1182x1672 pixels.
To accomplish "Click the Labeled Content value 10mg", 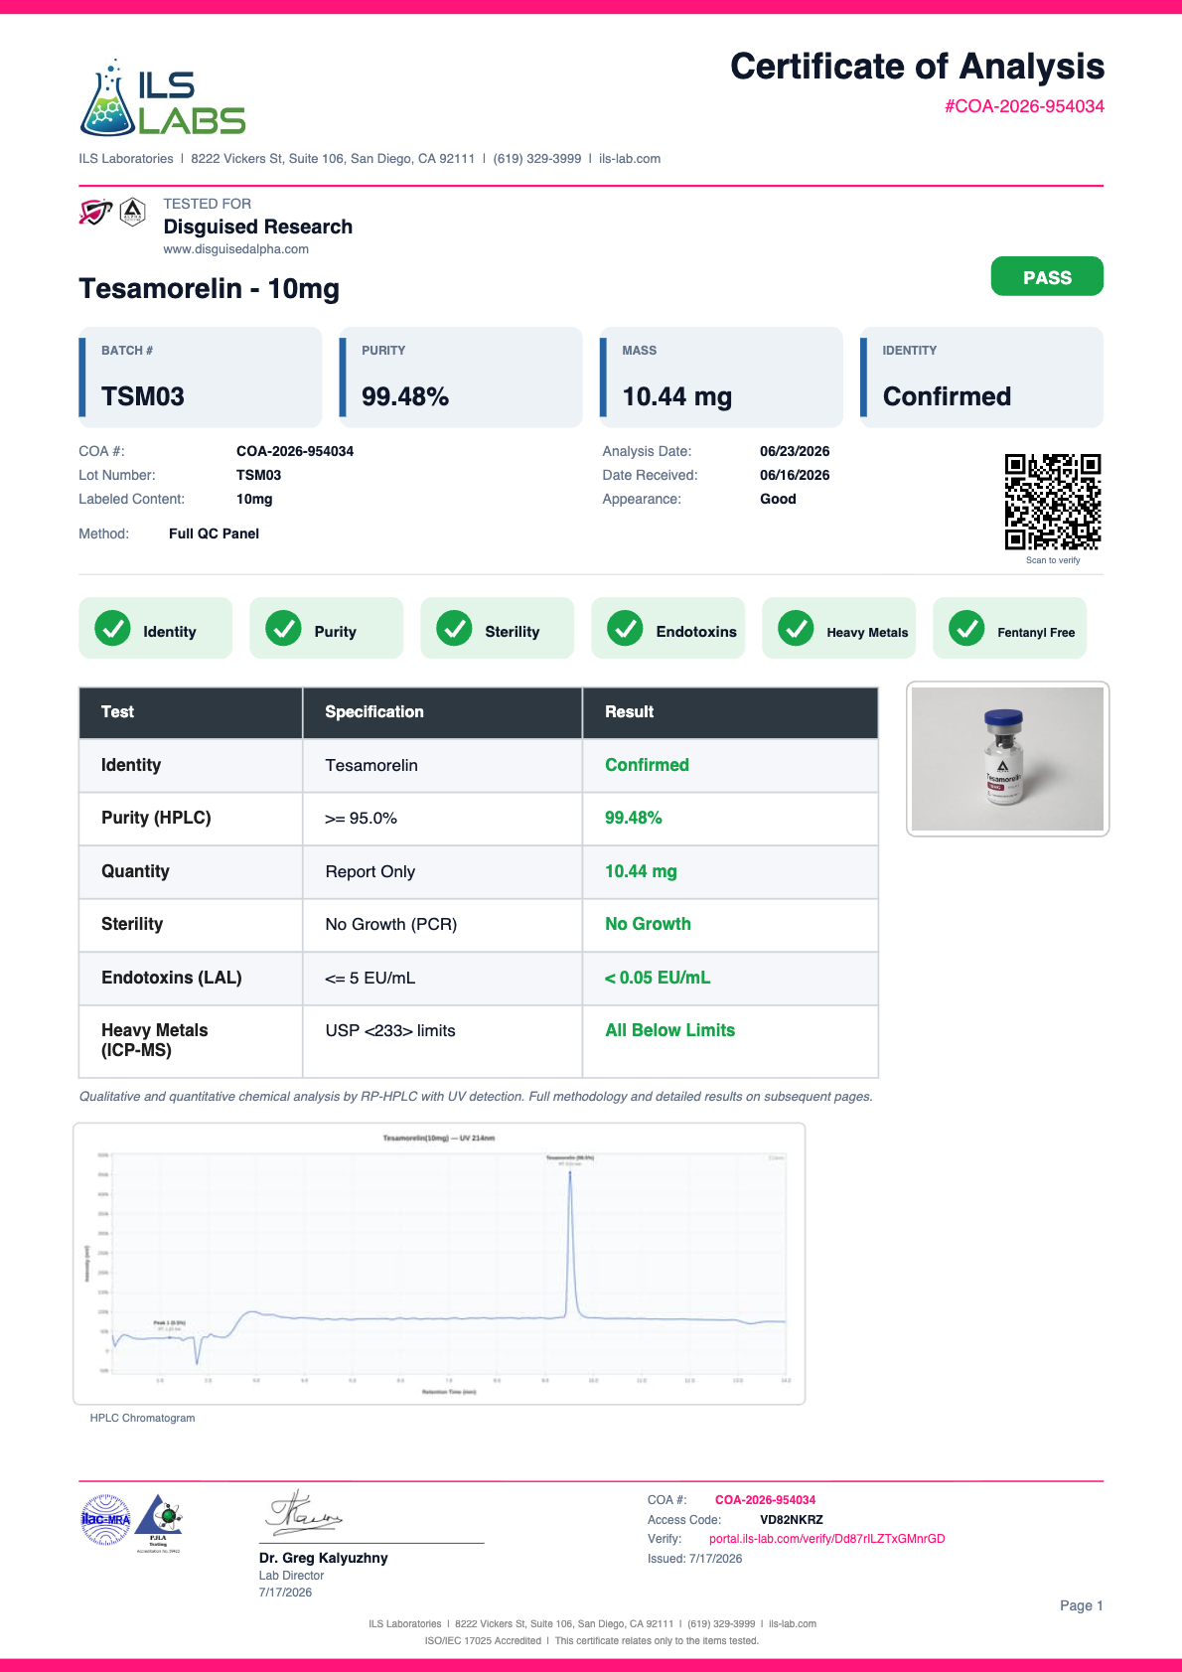I will [x=254, y=499].
